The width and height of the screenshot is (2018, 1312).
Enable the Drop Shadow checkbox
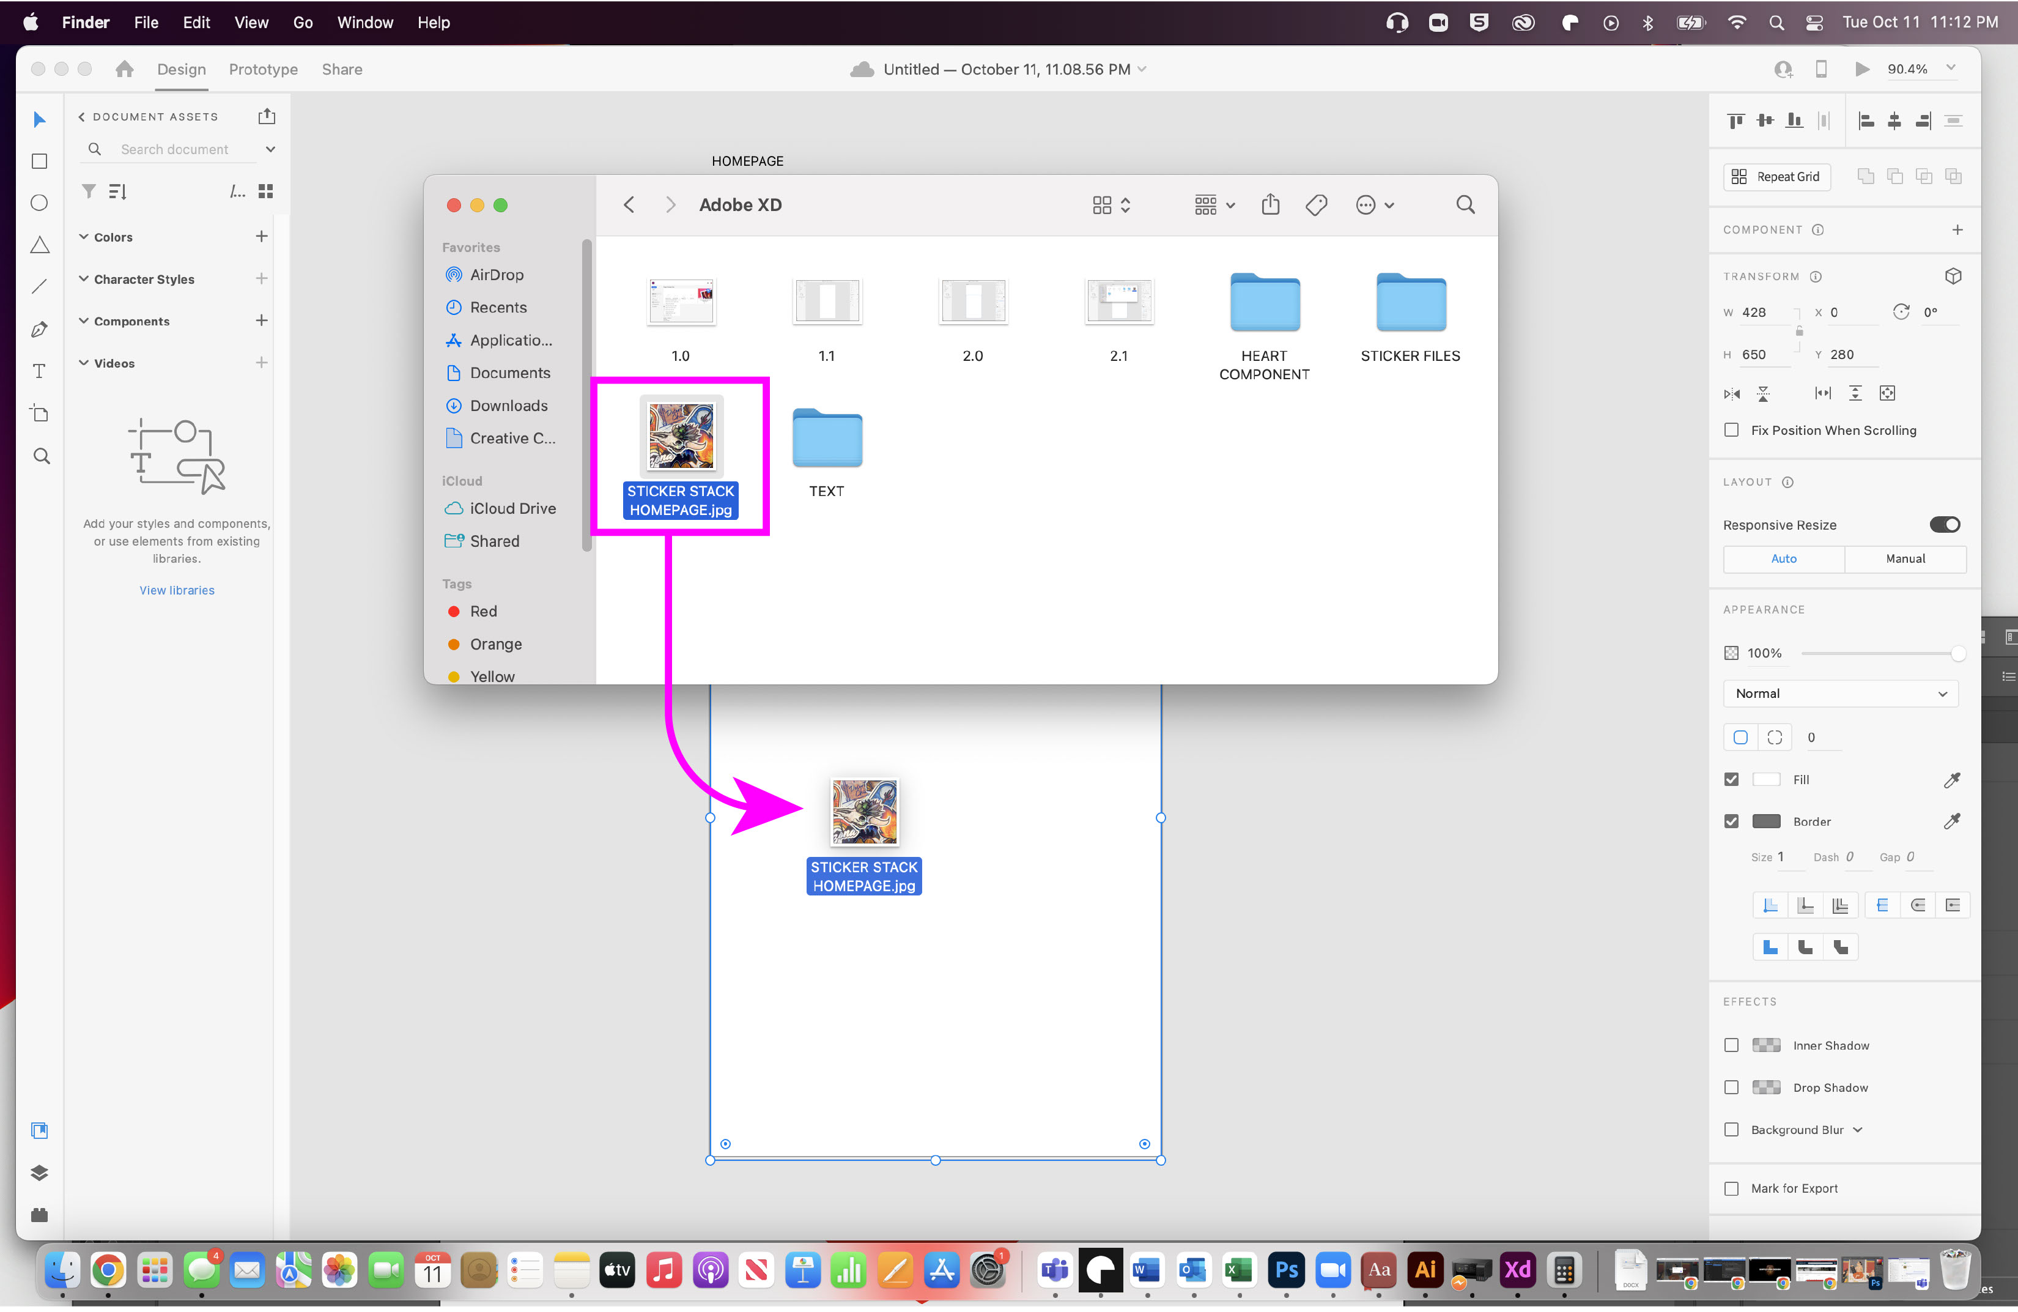coord(1731,1089)
